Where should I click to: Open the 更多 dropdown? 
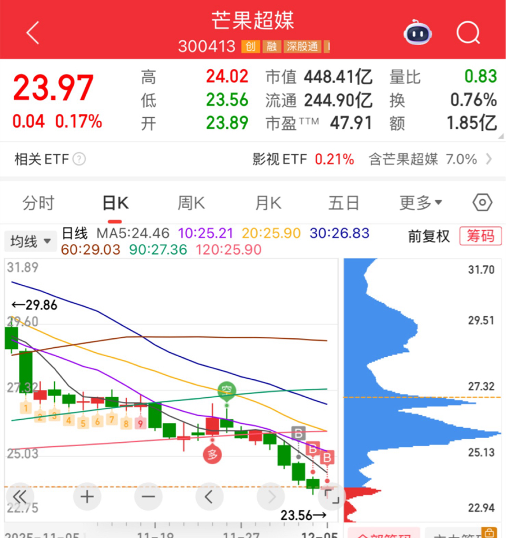point(420,203)
